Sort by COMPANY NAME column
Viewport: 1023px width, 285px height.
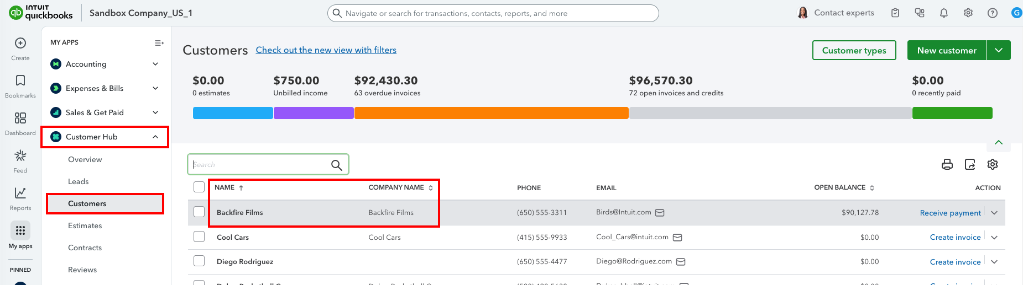click(x=400, y=187)
